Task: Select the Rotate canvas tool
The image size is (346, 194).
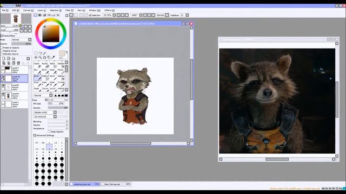Action: click(44, 58)
